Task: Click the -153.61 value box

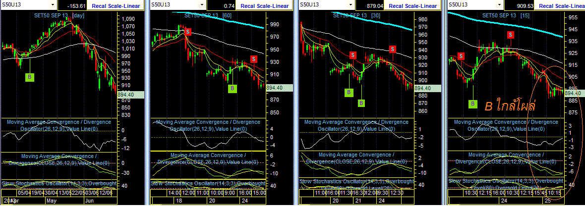Action: 73,6
